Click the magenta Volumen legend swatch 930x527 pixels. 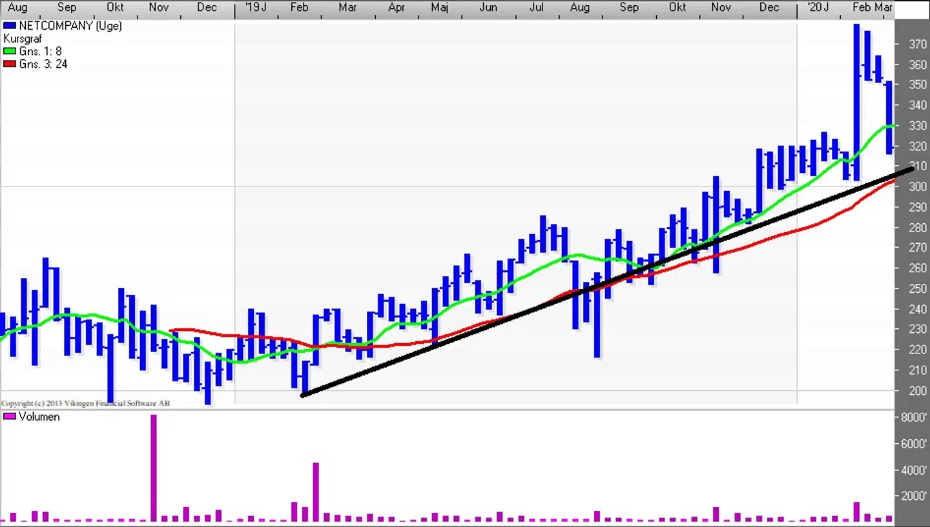[10, 417]
